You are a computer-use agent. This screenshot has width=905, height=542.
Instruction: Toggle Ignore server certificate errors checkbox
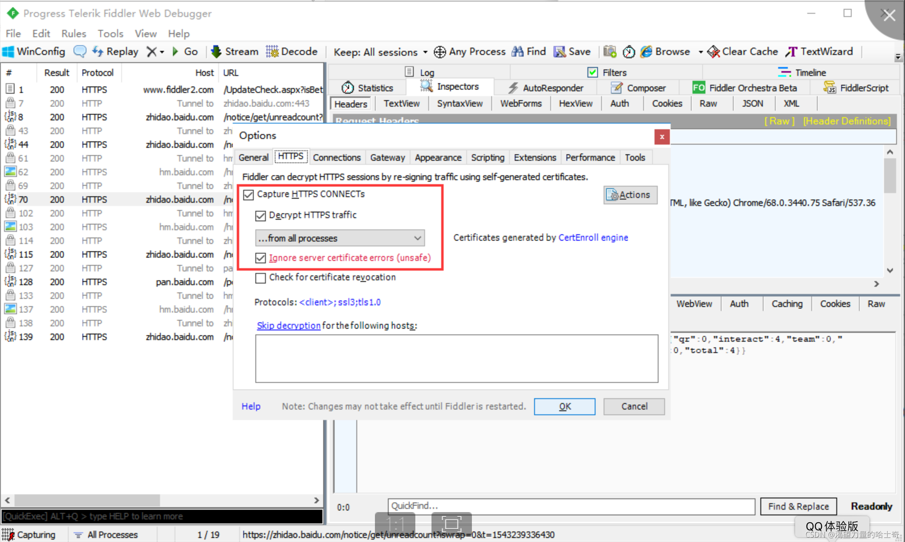261,258
